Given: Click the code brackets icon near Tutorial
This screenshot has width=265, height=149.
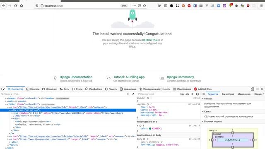Looking at the screenshot, I should 108,78.
